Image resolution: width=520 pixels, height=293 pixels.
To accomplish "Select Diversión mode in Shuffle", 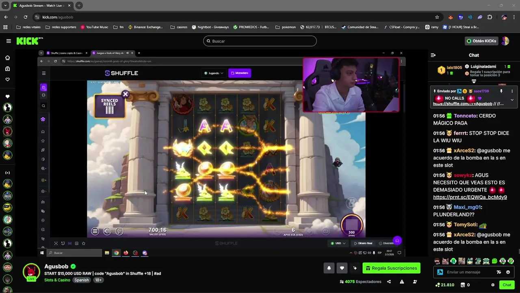I will [x=386, y=243].
